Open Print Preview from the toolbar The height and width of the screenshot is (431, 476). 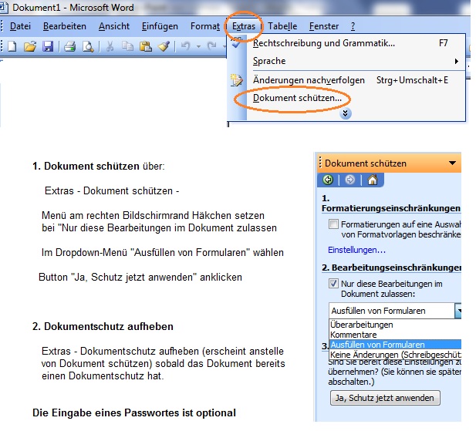87,47
